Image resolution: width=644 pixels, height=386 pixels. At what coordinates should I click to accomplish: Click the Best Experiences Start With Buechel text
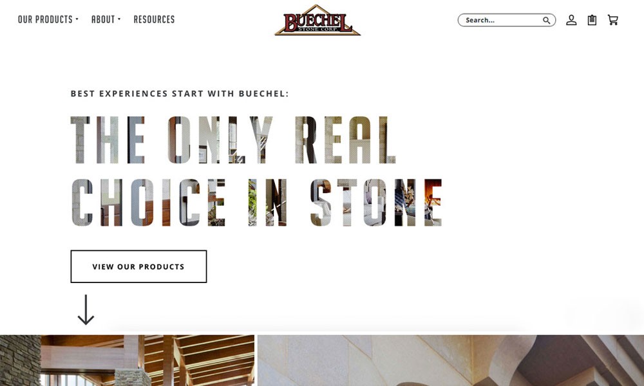(x=180, y=93)
